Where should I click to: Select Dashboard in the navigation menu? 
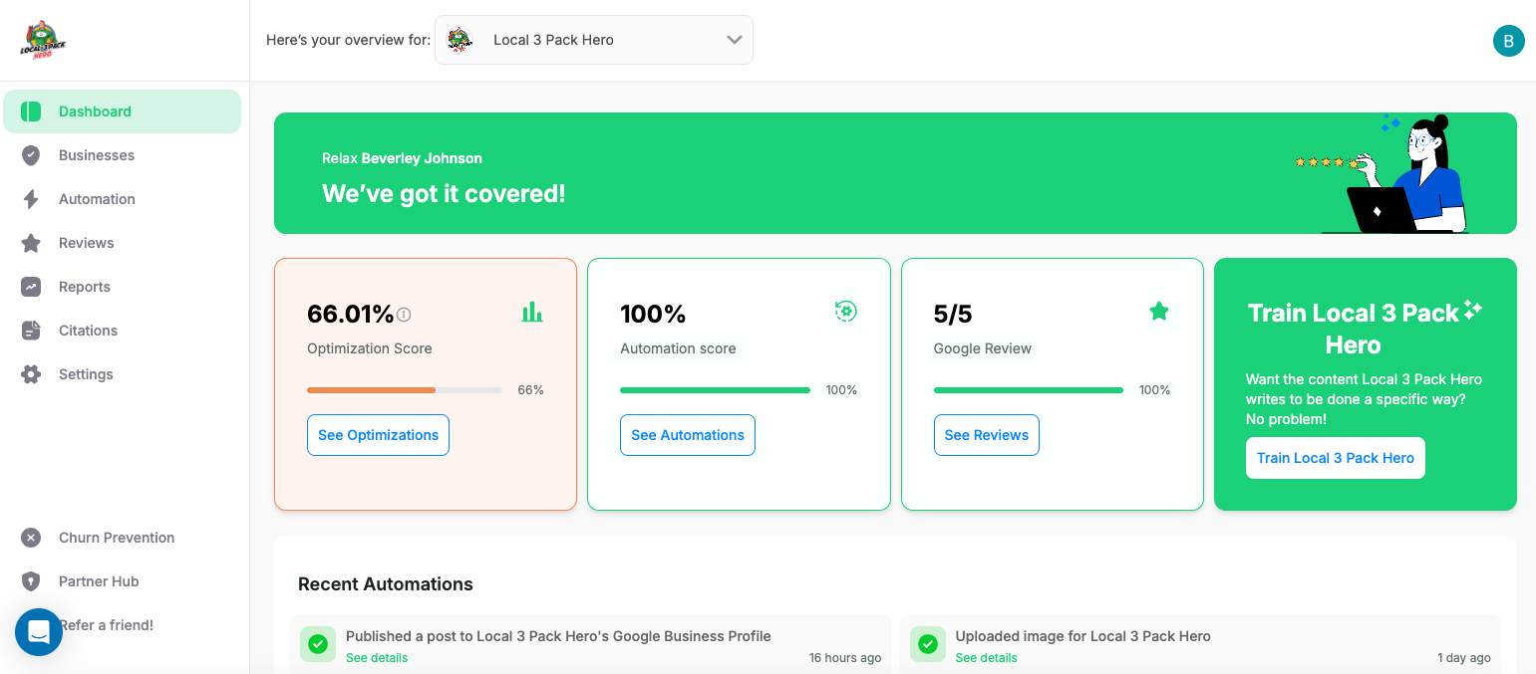[x=97, y=112]
